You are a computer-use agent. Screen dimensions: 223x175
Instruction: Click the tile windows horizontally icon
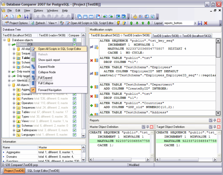click(x=85, y=17)
